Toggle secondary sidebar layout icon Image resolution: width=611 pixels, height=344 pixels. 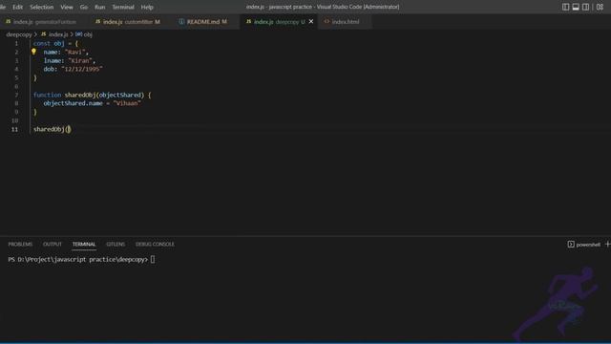point(585,7)
